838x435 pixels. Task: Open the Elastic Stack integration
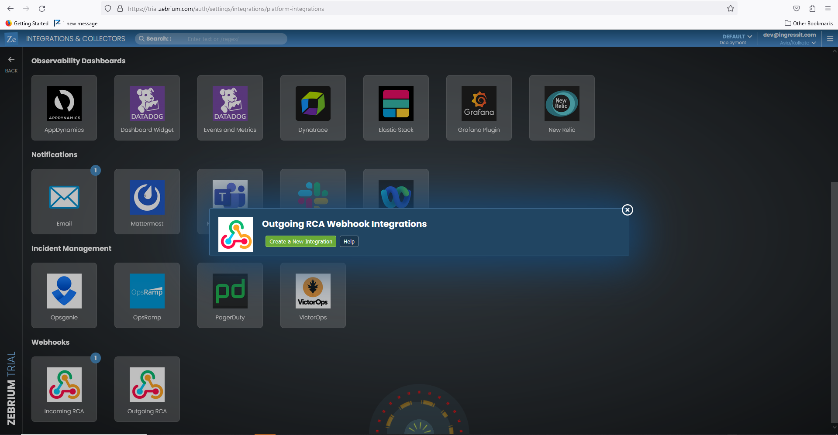(x=396, y=108)
